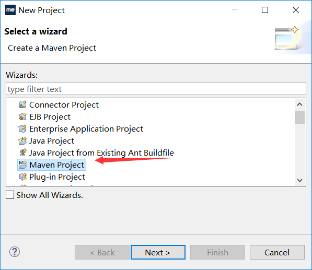Select the Maven Project icon
Screen dimensions: 312x270
(22, 165)
